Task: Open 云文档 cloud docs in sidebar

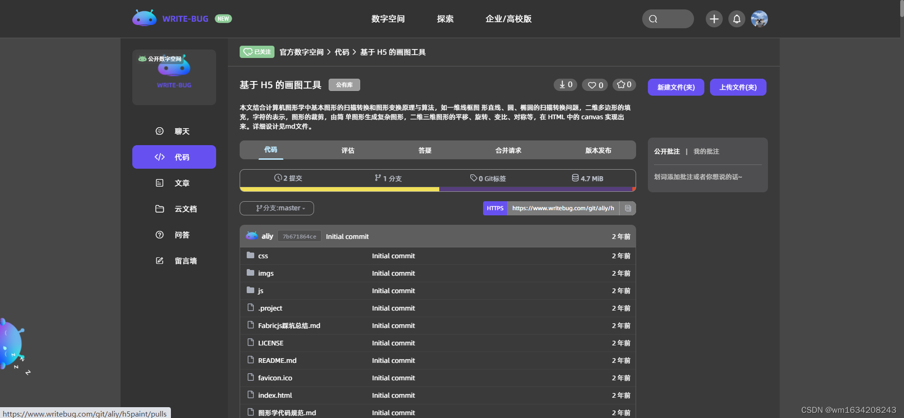Action: click(x=174, y=209)
